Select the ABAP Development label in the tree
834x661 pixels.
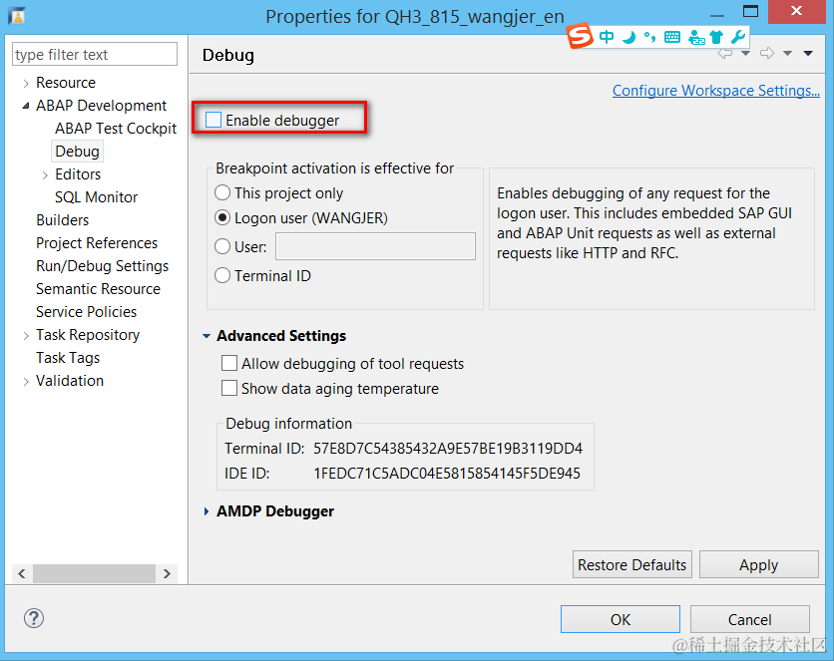tap(101, 106)
